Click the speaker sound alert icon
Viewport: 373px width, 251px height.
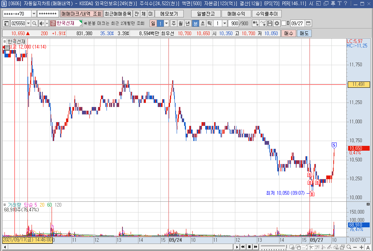42,23
